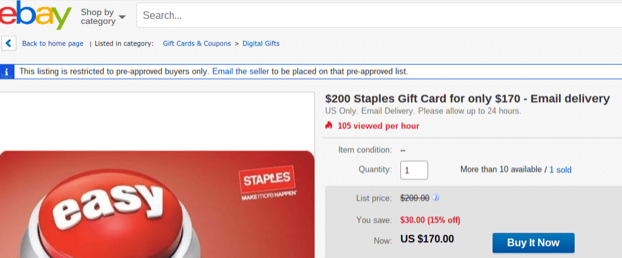Click the flame icon beside viewed per hour
The height and width of the screenshot is (258, 622).
coord(328,126)
